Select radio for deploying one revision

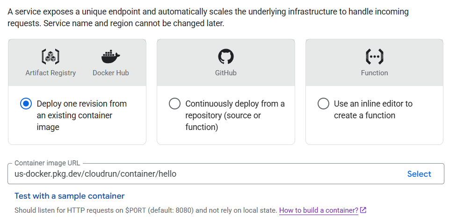click(26, 104)
